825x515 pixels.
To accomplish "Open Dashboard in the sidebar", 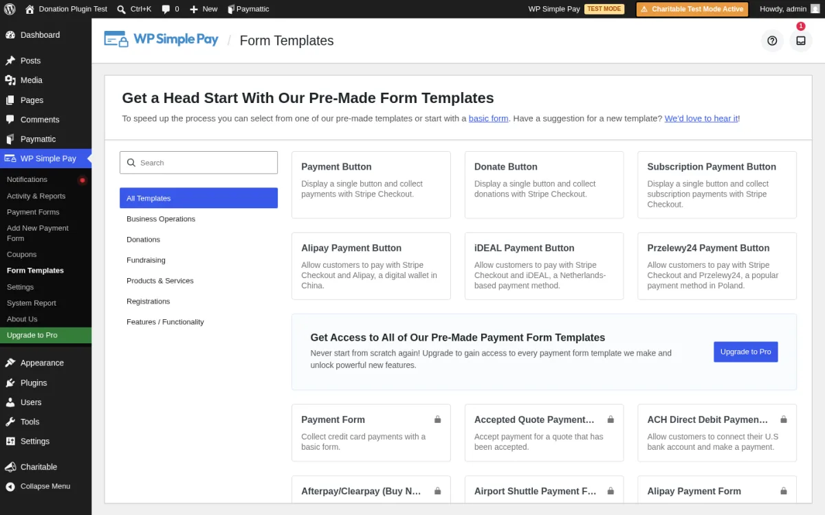I will [45, 35].
